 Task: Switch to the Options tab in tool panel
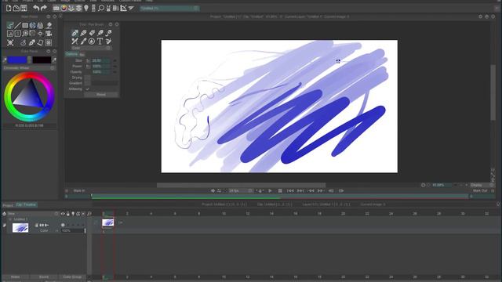tap(71, 54)
